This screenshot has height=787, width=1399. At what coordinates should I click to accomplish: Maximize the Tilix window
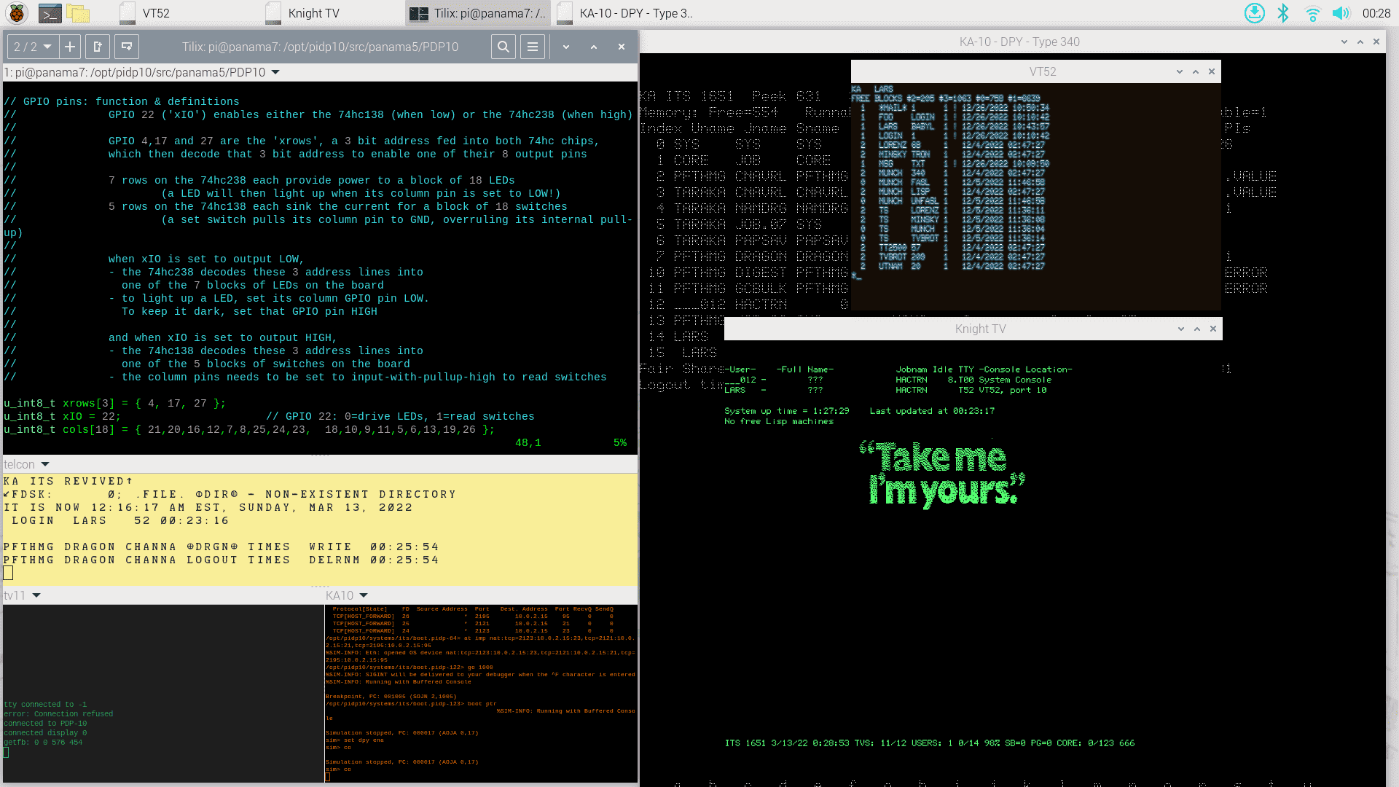pos(594,47)
